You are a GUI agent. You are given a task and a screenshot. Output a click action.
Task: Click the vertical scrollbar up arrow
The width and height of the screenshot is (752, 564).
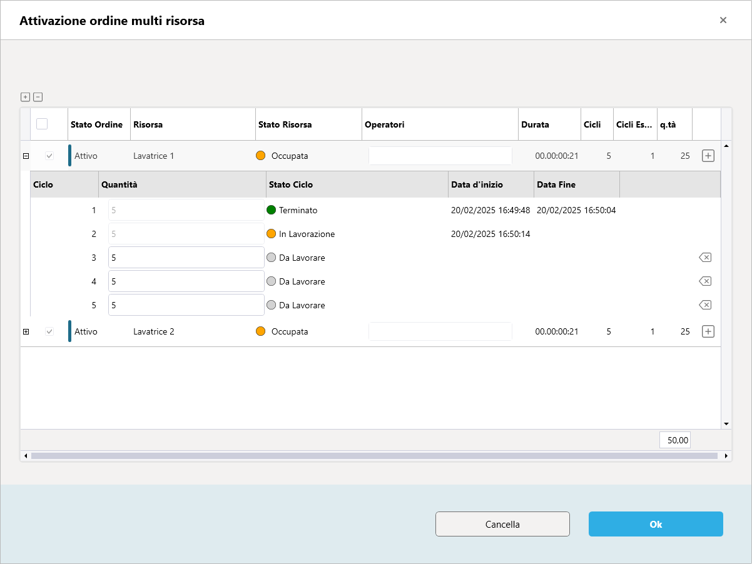click(726, 146)
